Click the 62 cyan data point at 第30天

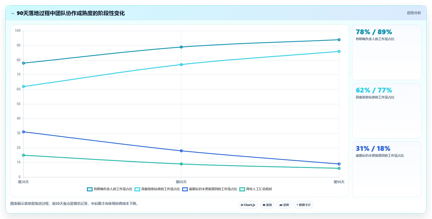coord(24,87)
